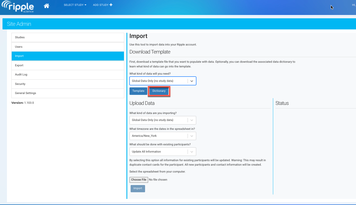Image resolution: width=356 pixels, height=205 pixels.
Task: Select the Import sidebar item
Action: pyautogui.click(x=68, y=56)
